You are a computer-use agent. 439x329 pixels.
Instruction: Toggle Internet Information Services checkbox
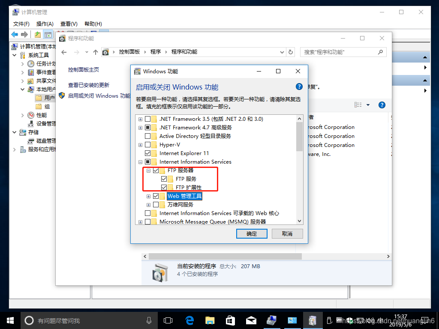[x=147, y=162]
